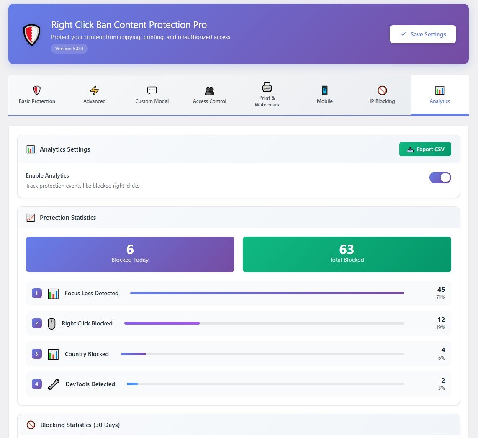Click the IP Blocking prohibition icon
This screenshot has height=438, width=478.
pos(382,89)
